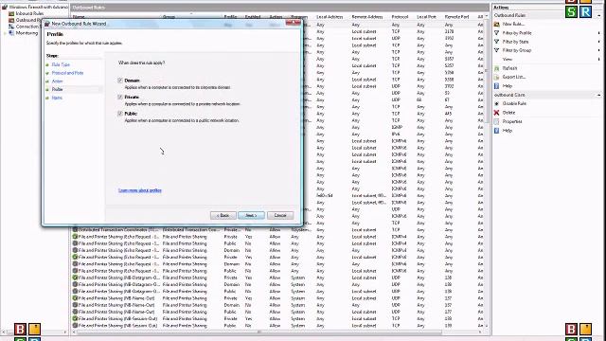Click the rule list horizontal scrollbar
The width and height of the screenshot is (606, 341).
[x=258, y=332]
